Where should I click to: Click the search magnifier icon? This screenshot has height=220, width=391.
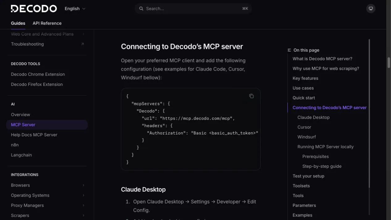(141, 9)
